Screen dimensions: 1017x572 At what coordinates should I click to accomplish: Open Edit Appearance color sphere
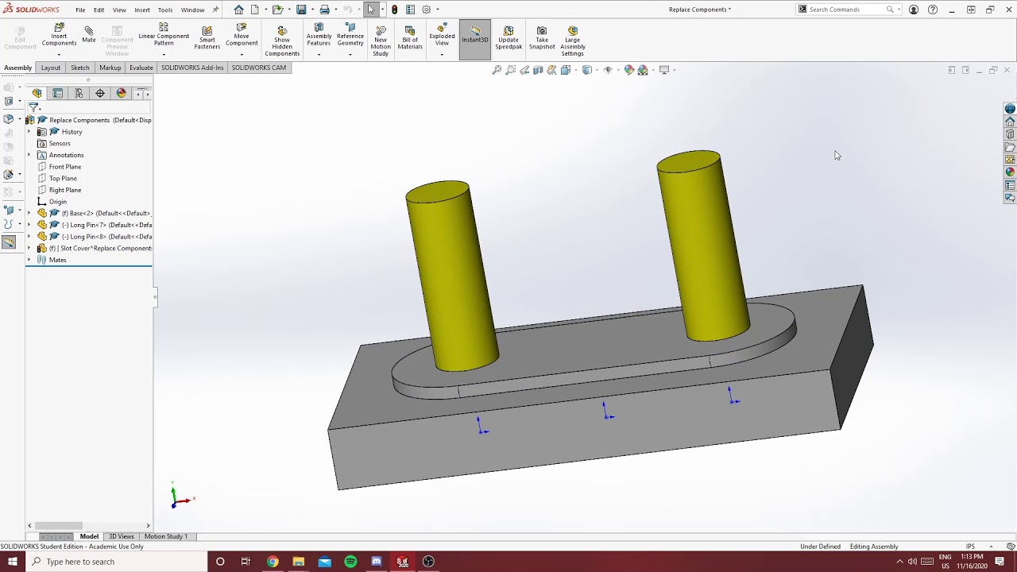point(629,70)
